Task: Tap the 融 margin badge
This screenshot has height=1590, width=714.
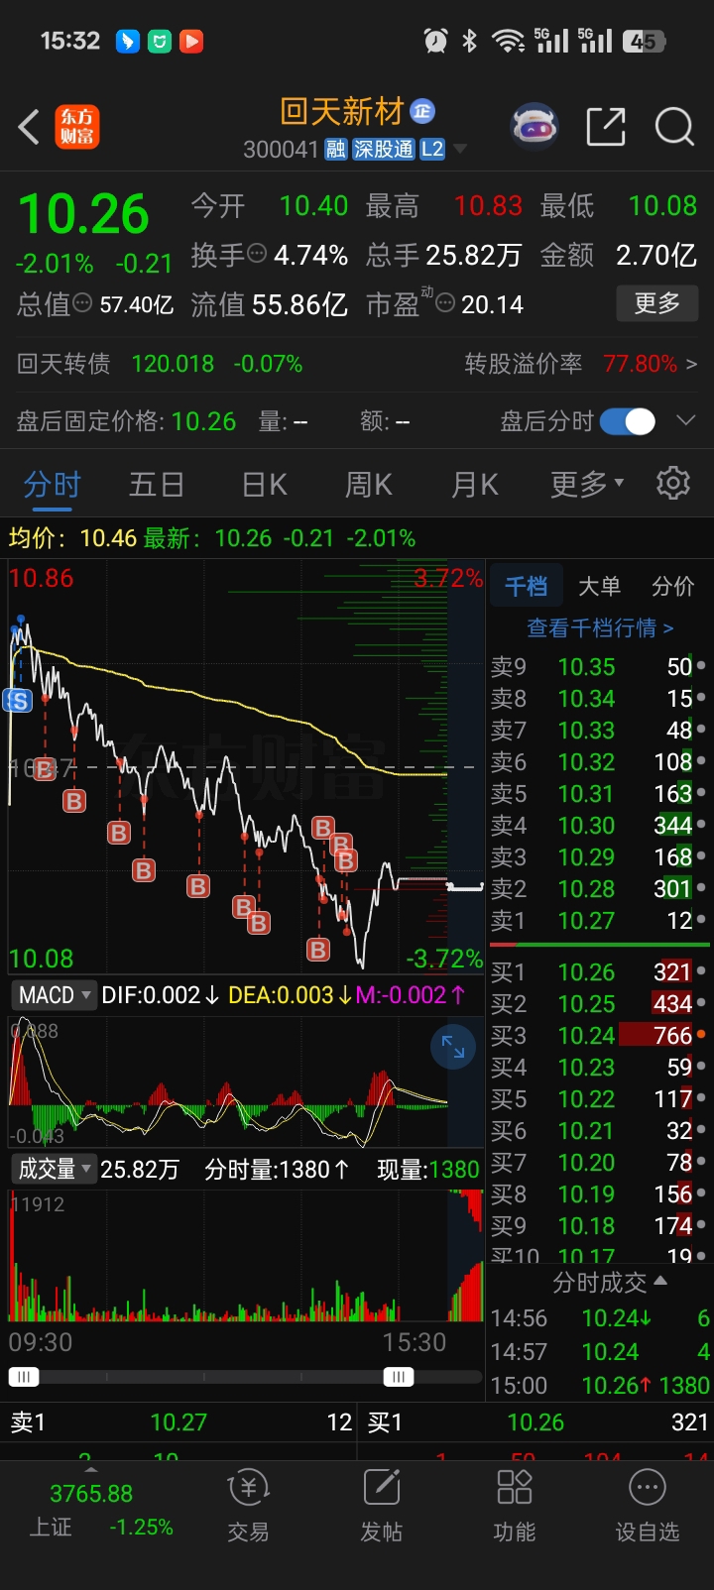Action: click(x=336, y=150)
